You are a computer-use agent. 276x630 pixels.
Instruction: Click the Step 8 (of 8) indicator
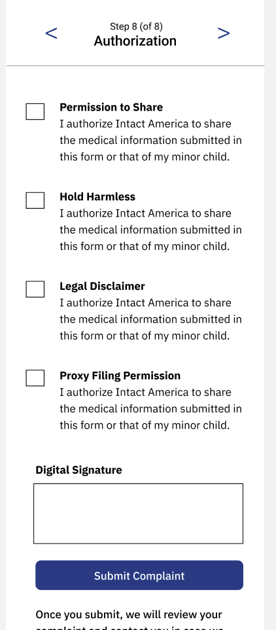136,27
